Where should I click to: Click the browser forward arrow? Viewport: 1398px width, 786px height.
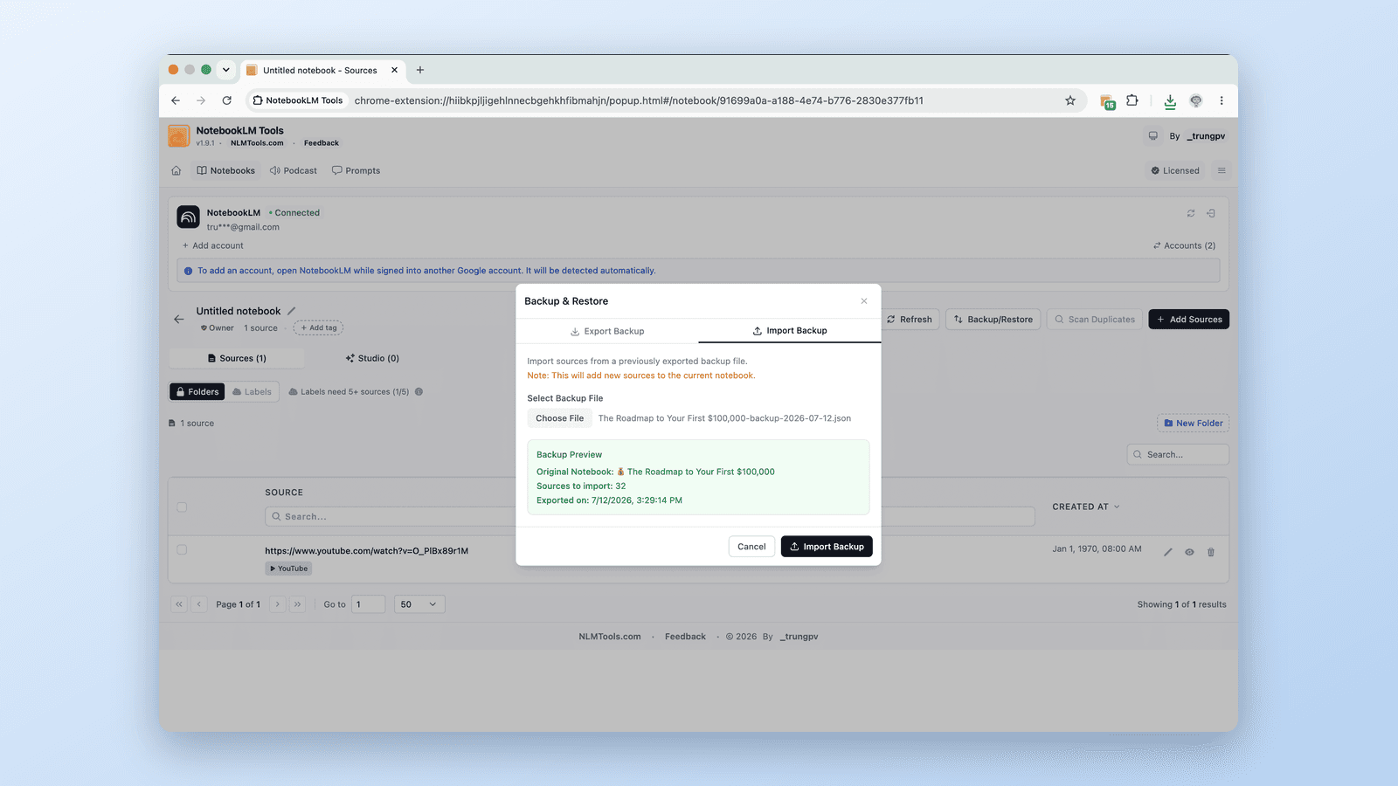[201, 100]
